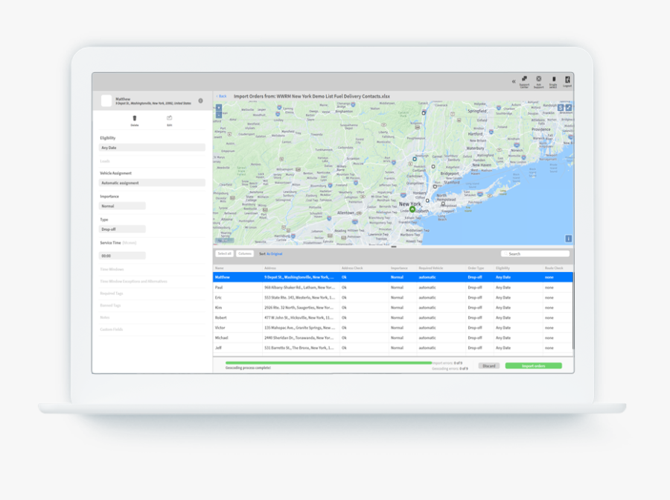
Task: Open the Eligibility Any Date dropdown
Action: tap(152, 148)
